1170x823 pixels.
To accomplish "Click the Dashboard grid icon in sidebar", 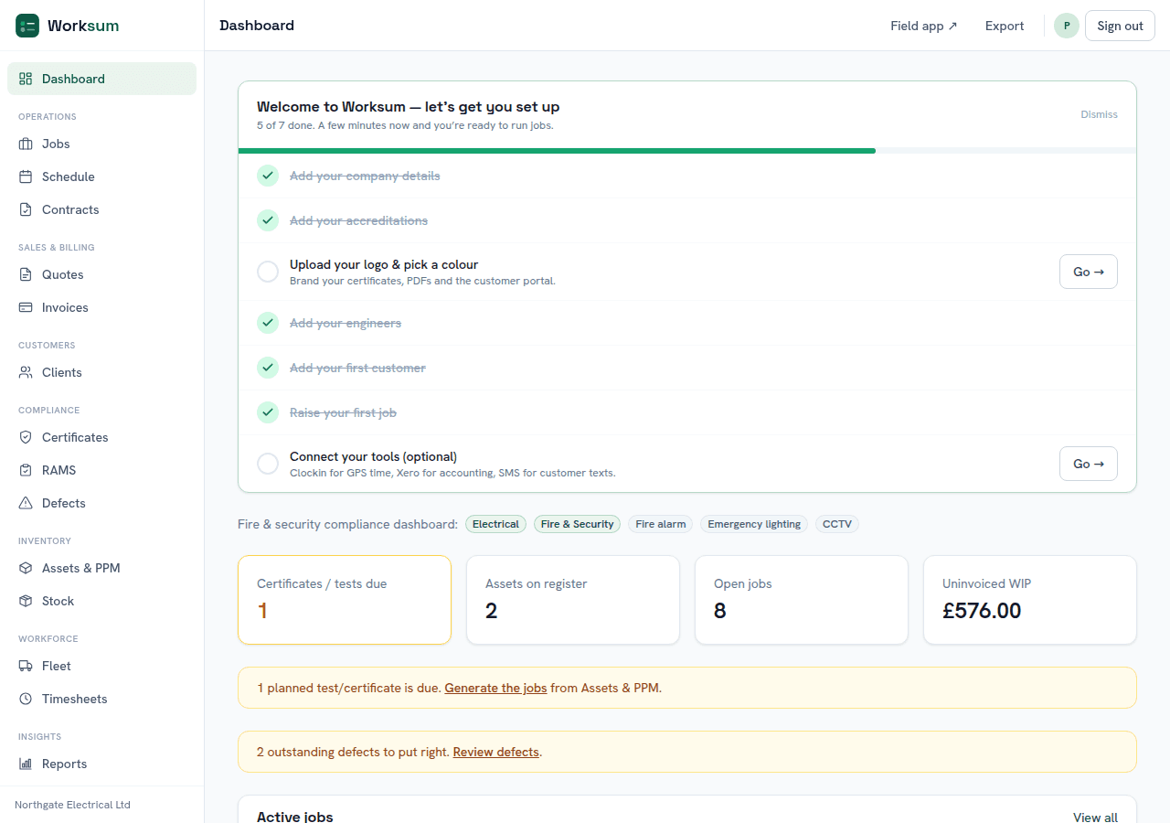I will click(x=26, y=79).
